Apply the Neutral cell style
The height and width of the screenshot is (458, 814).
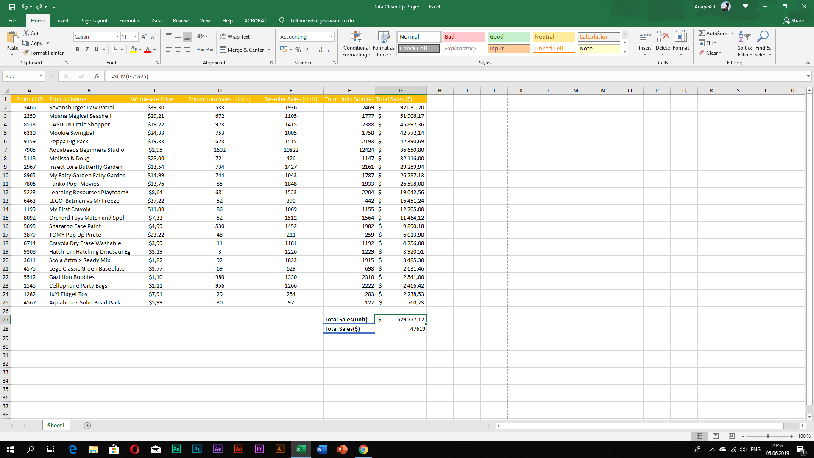[x=554, y=37]
